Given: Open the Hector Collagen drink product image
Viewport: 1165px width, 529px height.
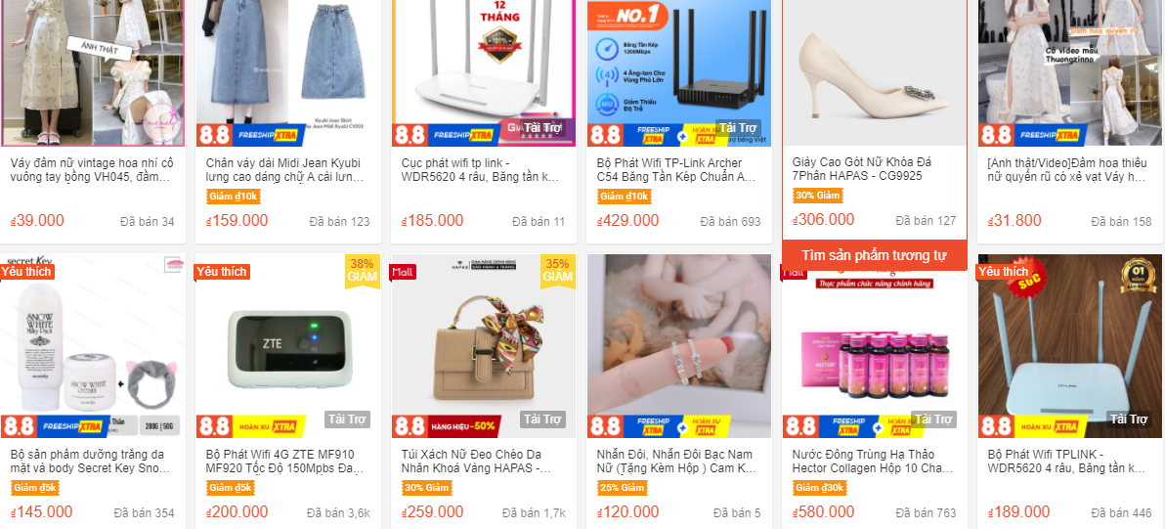Looking at the screenshot, I should tap(875, 346).
